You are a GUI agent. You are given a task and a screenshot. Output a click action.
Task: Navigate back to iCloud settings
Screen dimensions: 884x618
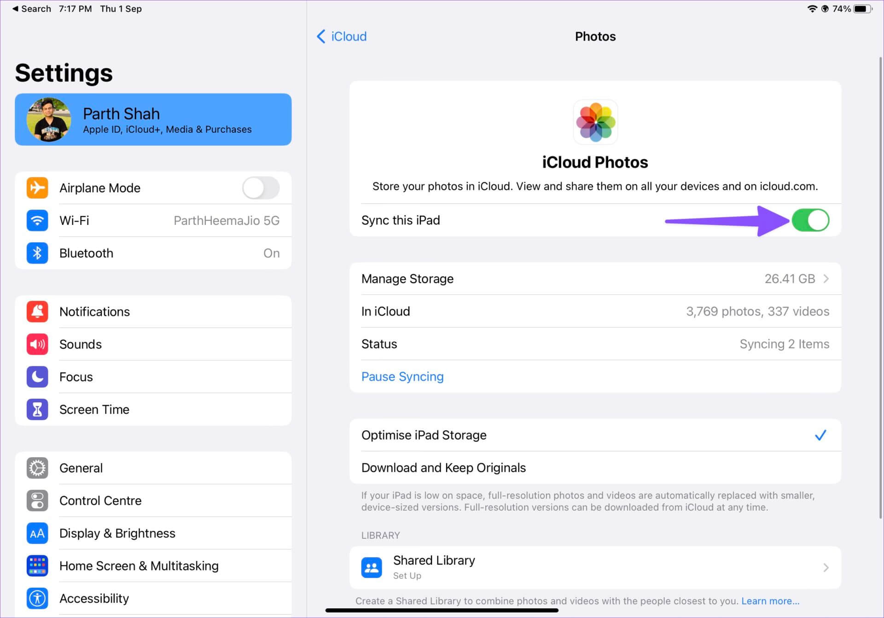(x=343, y=37)
